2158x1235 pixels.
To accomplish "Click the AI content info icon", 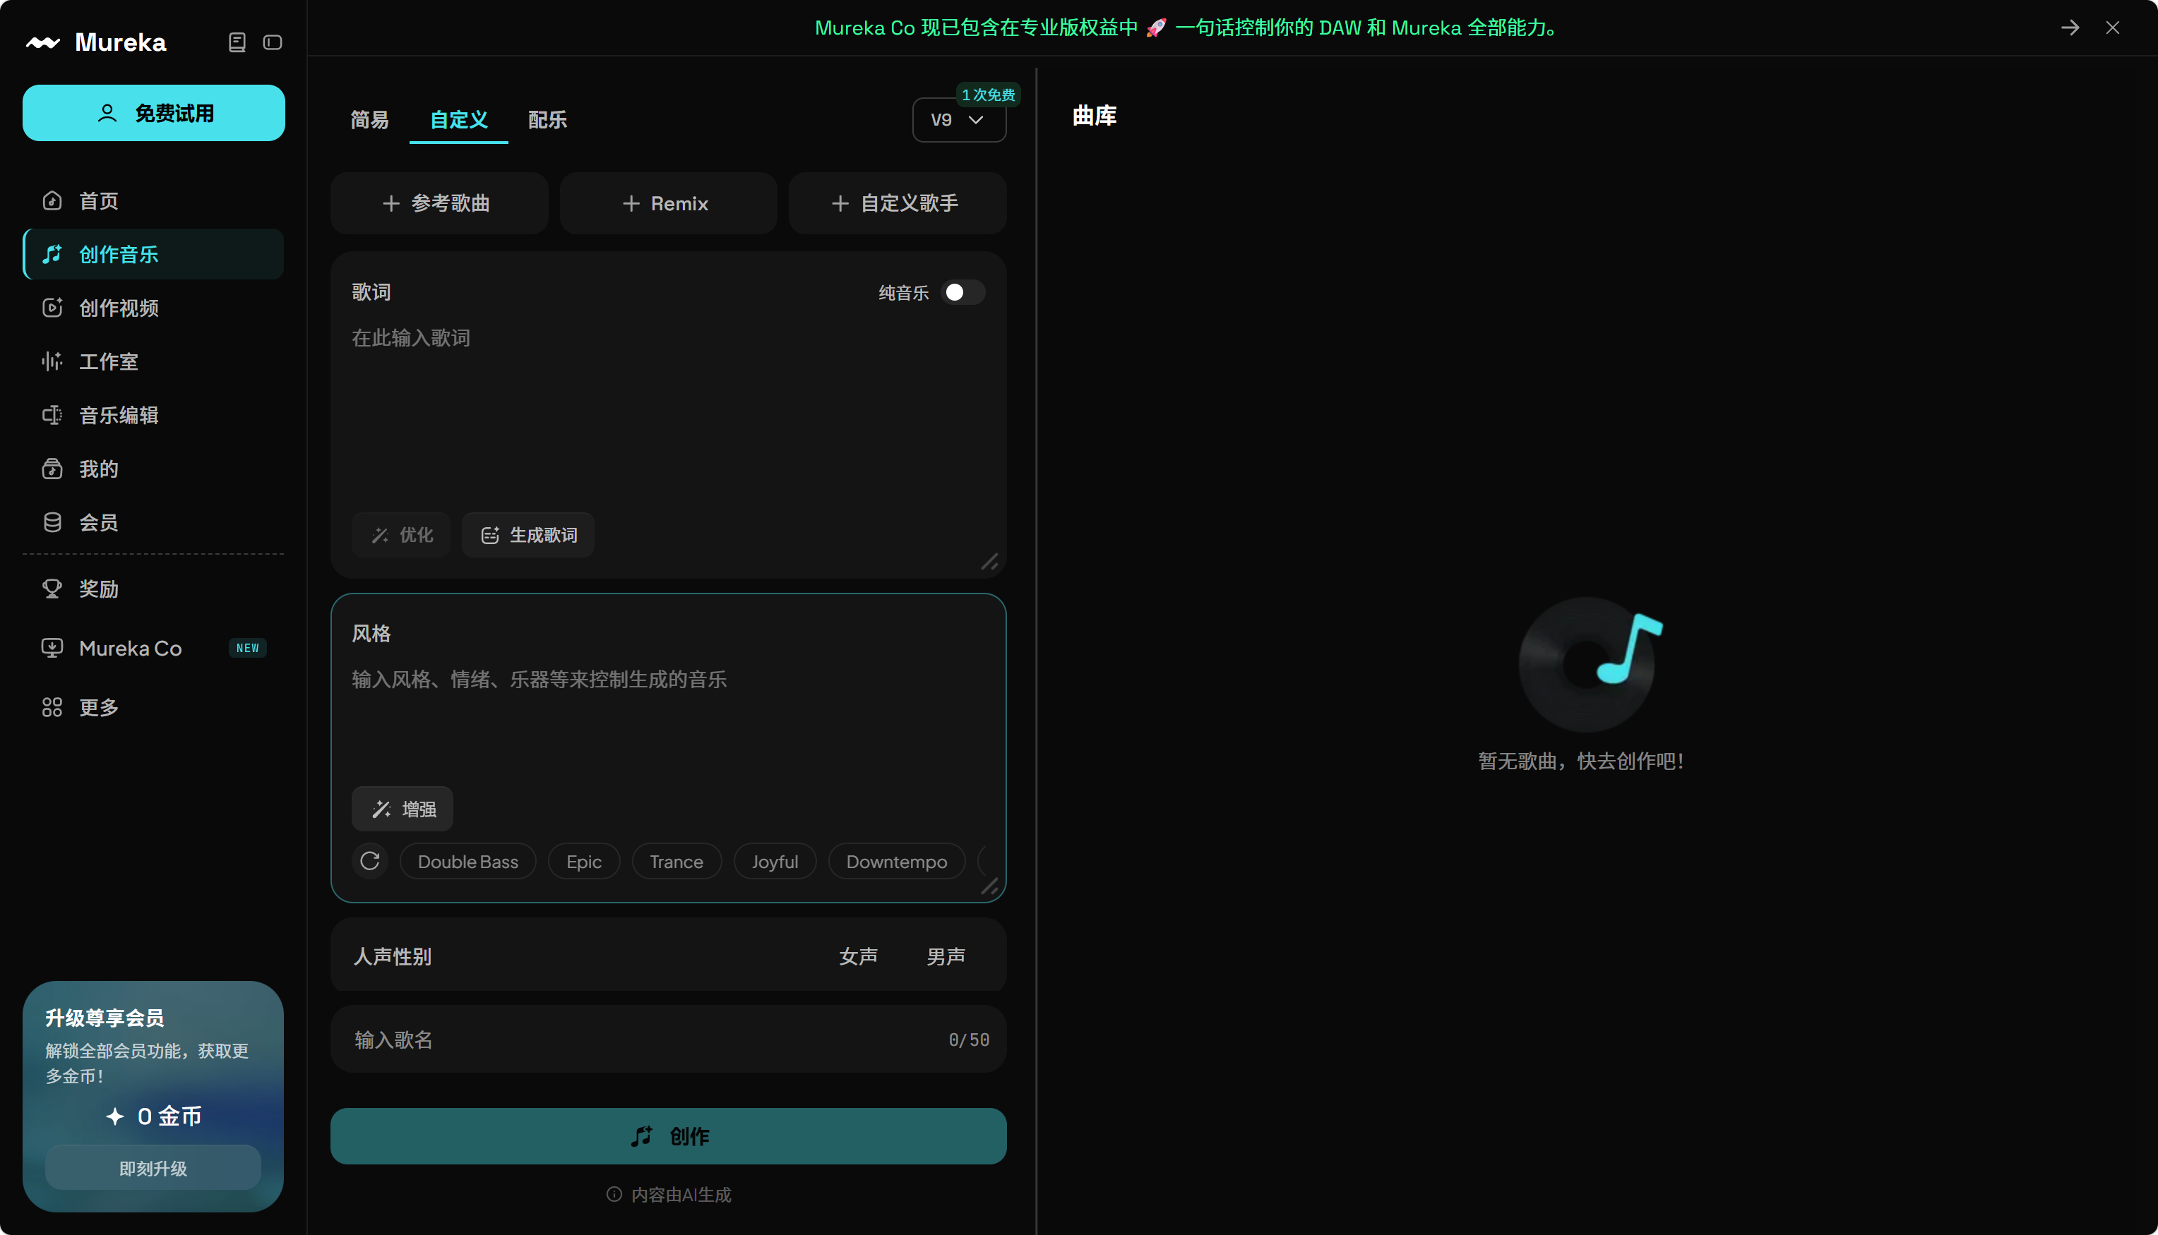I will [614, 1194].
